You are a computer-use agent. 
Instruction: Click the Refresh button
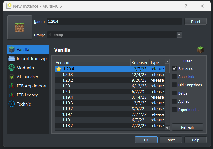[187, 127]
